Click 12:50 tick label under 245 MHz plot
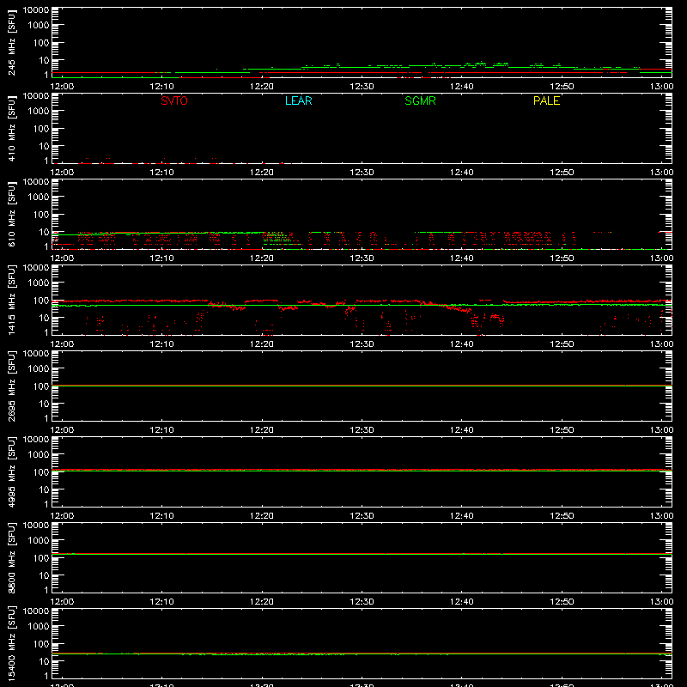 pyautogui.click(x=562, y=87)
